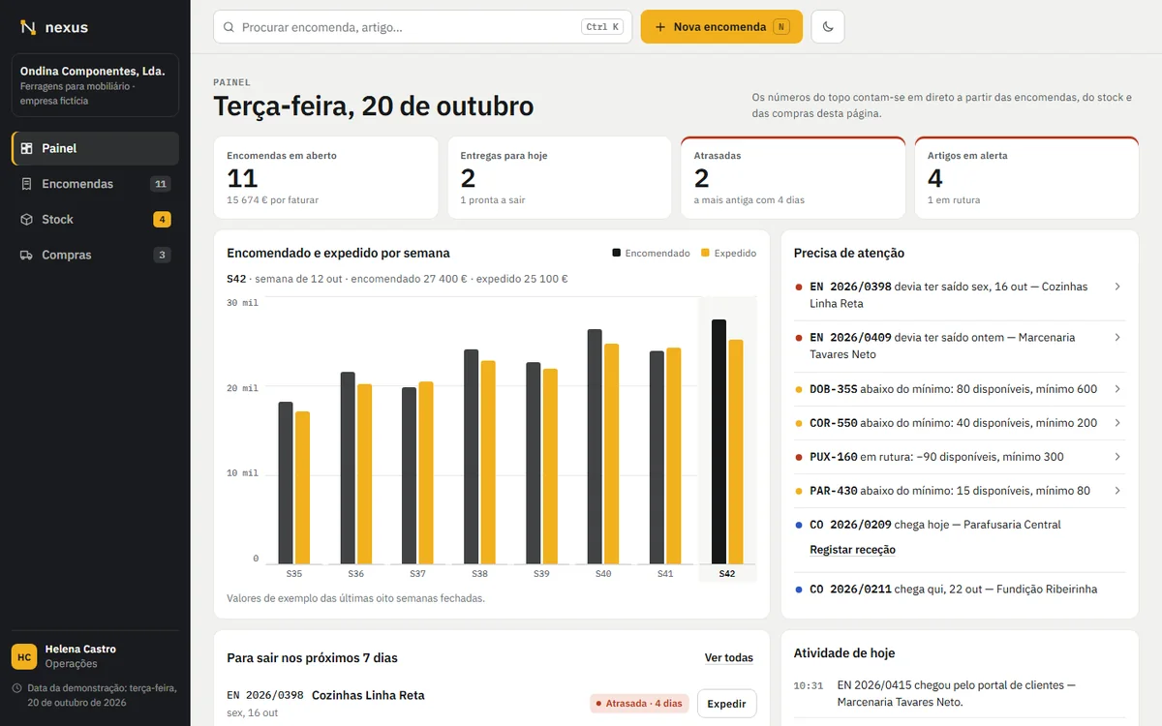Viewport: 1162px width, 726px height.
Task: Click the search magnifier icon
Action: click(229, 27)
